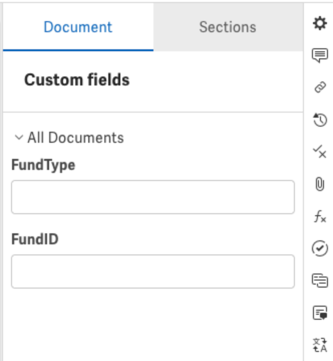Switch to the Sections tab

pos(228,27)
